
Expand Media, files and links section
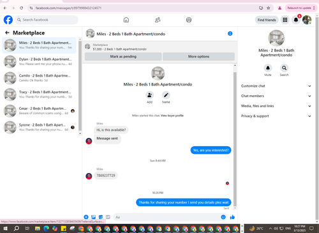(x=276, y=106)
